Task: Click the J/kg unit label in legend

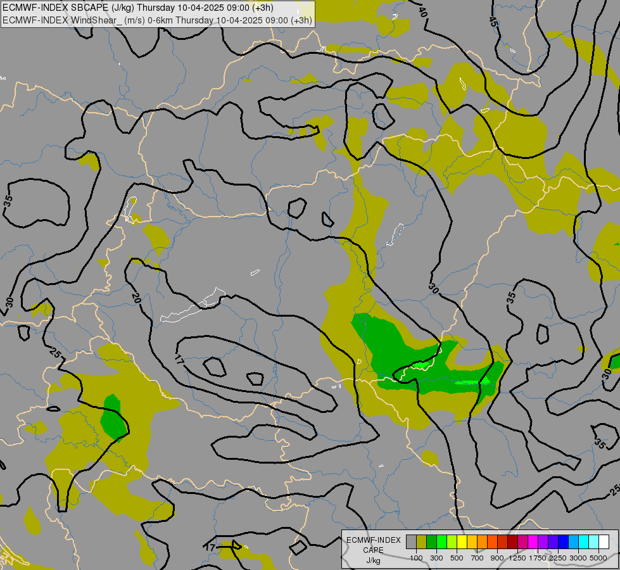Action: click(x=373, y=561)
